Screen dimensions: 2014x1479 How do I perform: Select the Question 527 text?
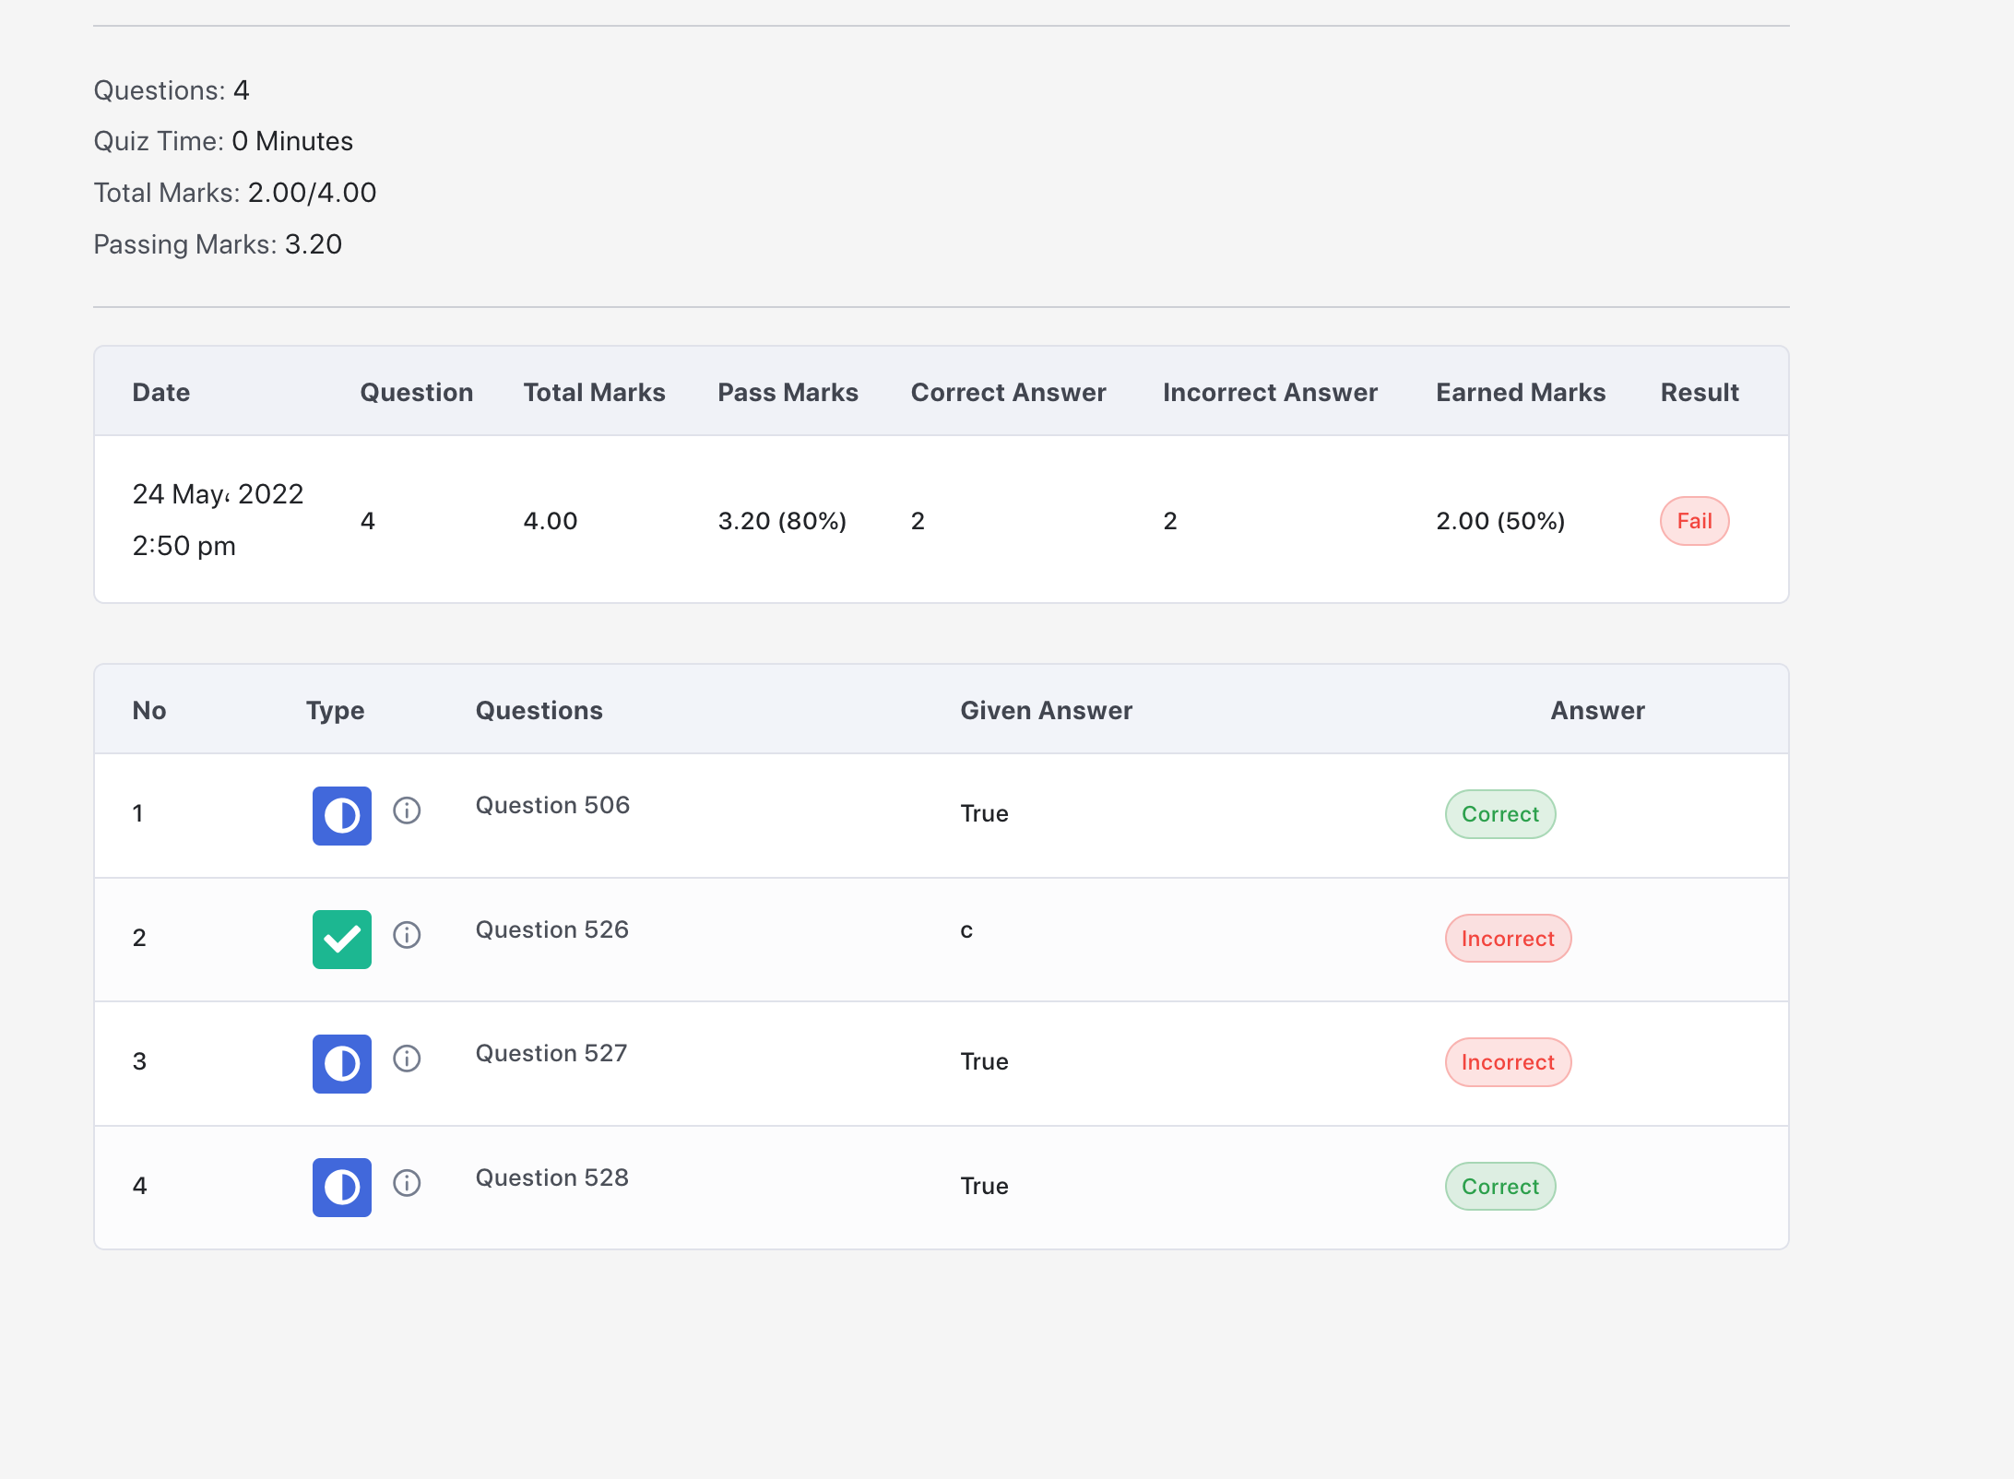pyautogui.click(x=551, y=1053)
